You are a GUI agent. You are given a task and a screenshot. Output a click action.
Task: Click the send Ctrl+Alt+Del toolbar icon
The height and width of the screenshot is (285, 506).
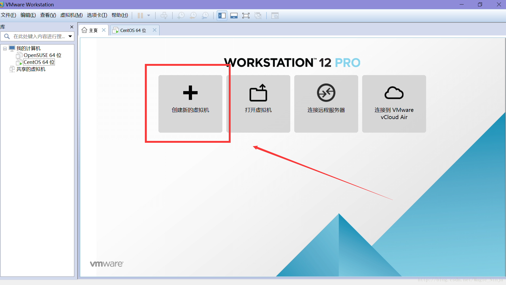164,16
